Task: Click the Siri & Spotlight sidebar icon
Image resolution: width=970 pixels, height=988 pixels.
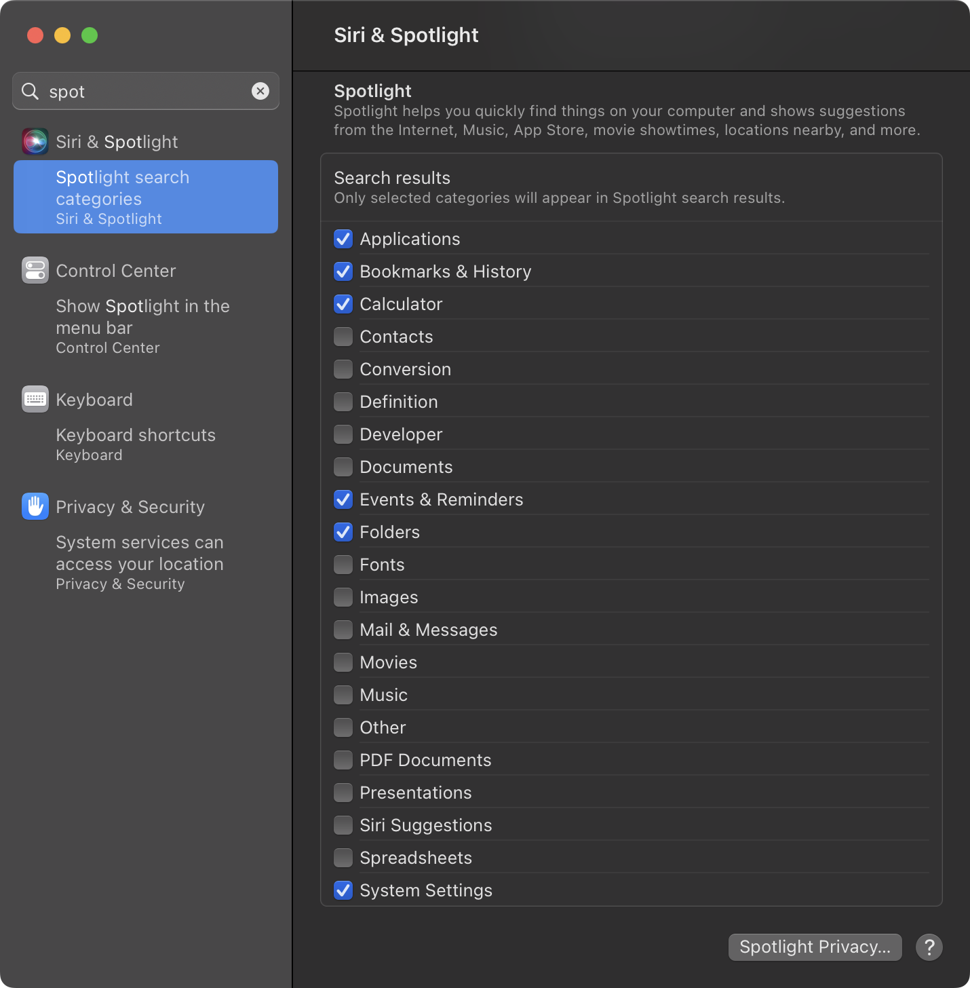Action: pyautogui.click(x=35, y=141)
